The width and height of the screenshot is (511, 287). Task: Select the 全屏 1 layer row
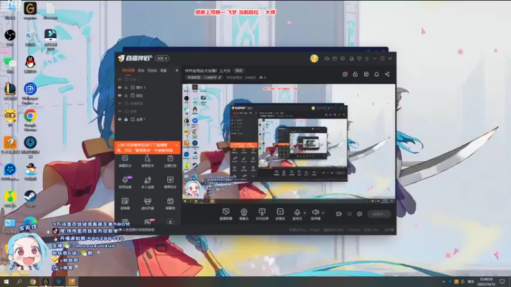pos(148,119)
